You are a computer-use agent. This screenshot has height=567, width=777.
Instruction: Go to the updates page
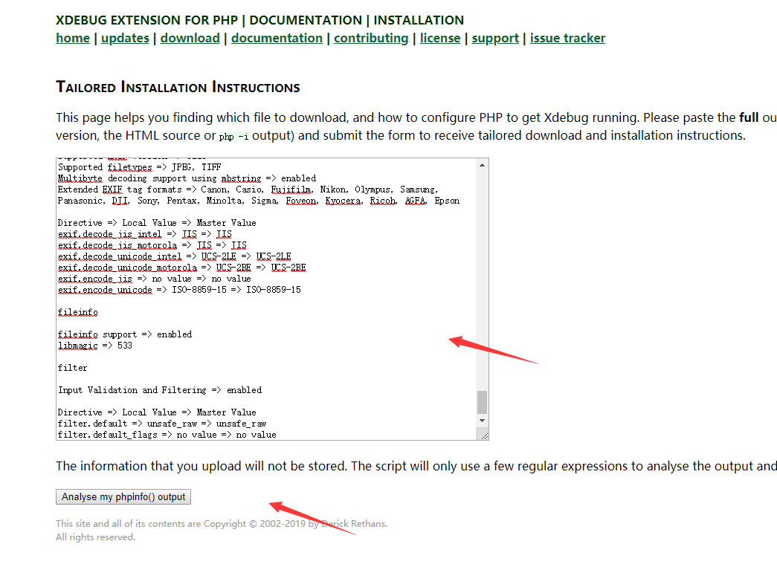coord(125,38)
